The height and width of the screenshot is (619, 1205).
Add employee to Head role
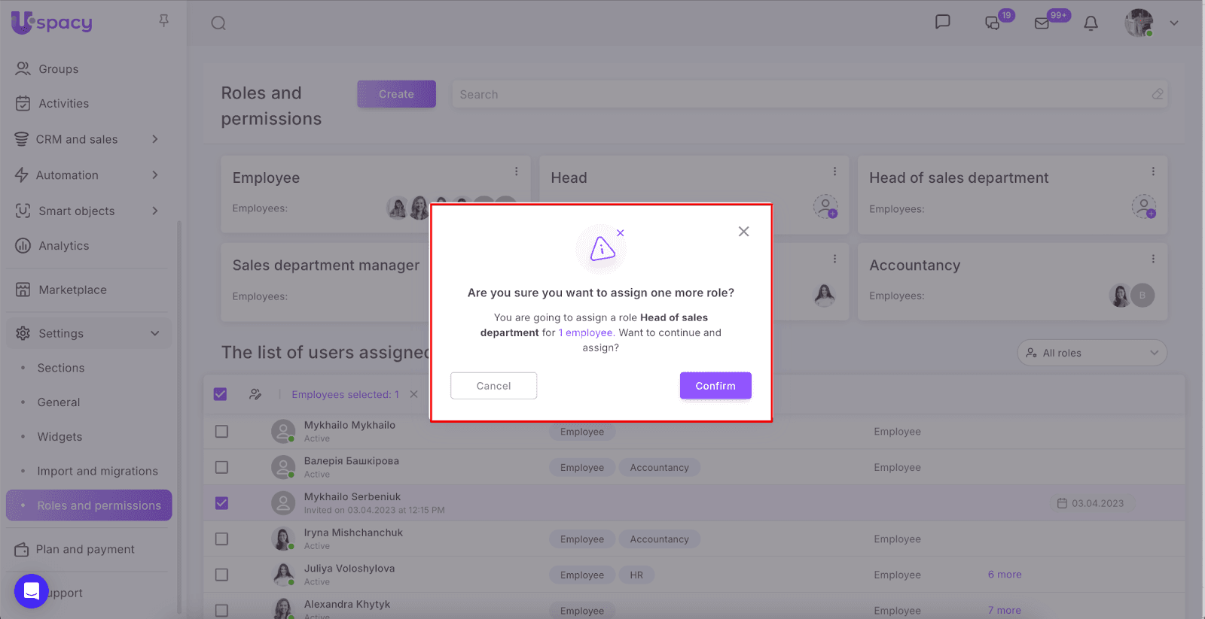click(825, 206)
